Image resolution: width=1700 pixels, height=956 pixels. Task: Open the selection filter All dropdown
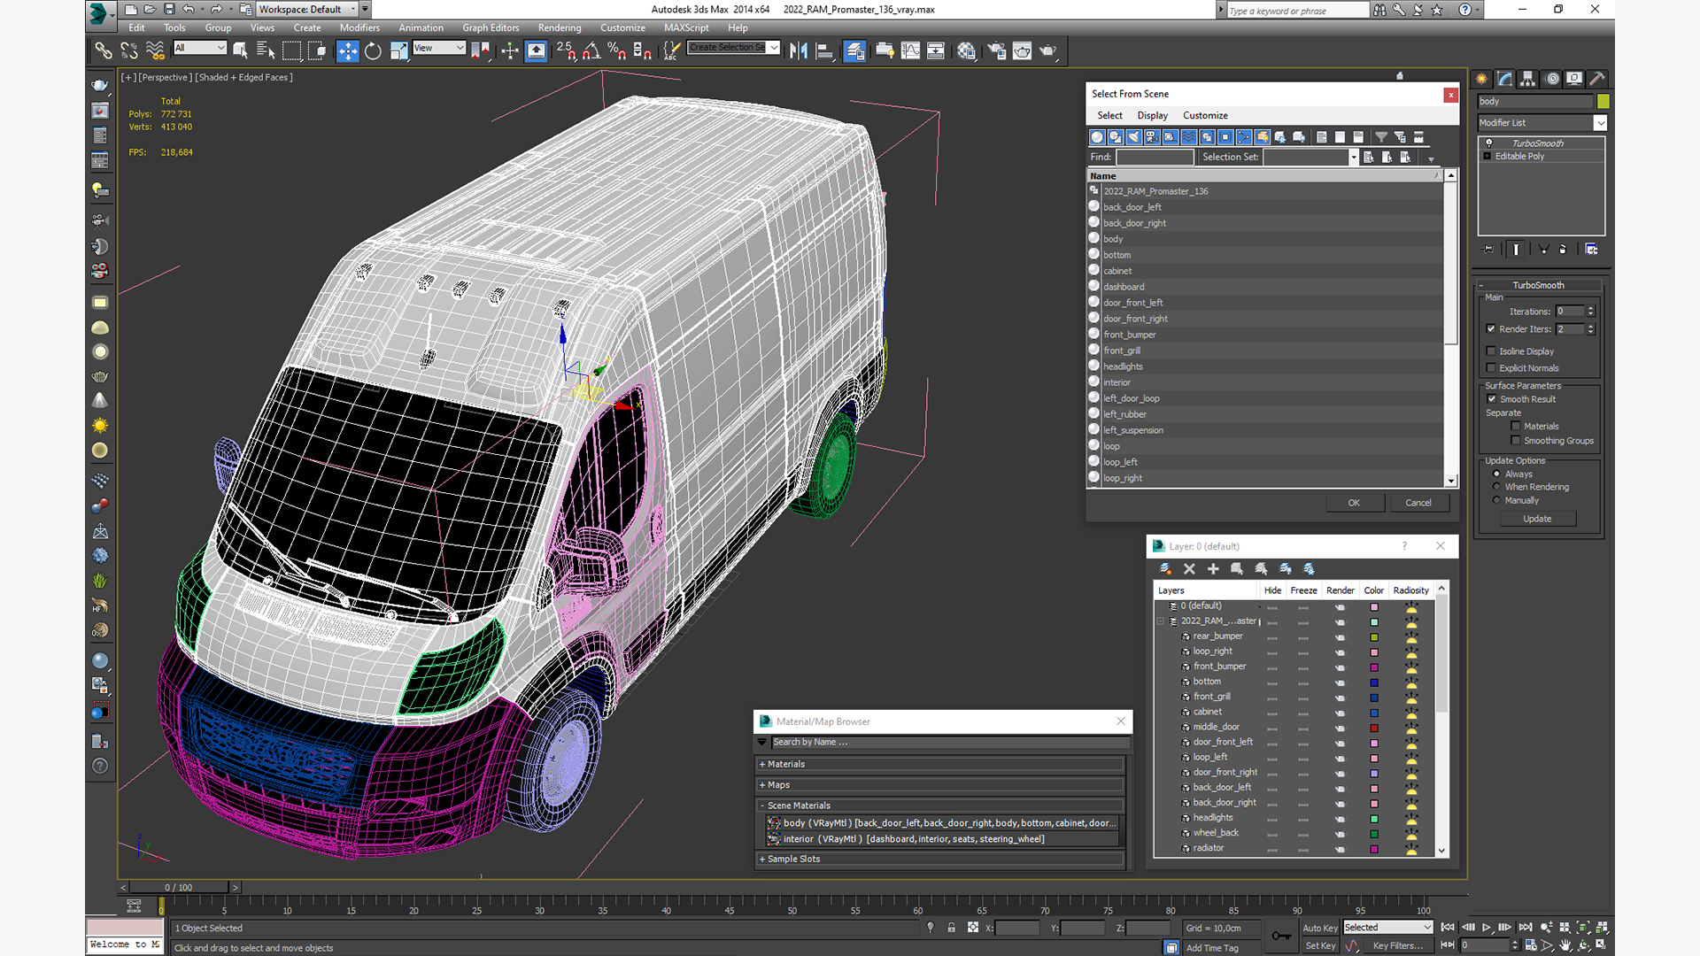click(200, 48)
